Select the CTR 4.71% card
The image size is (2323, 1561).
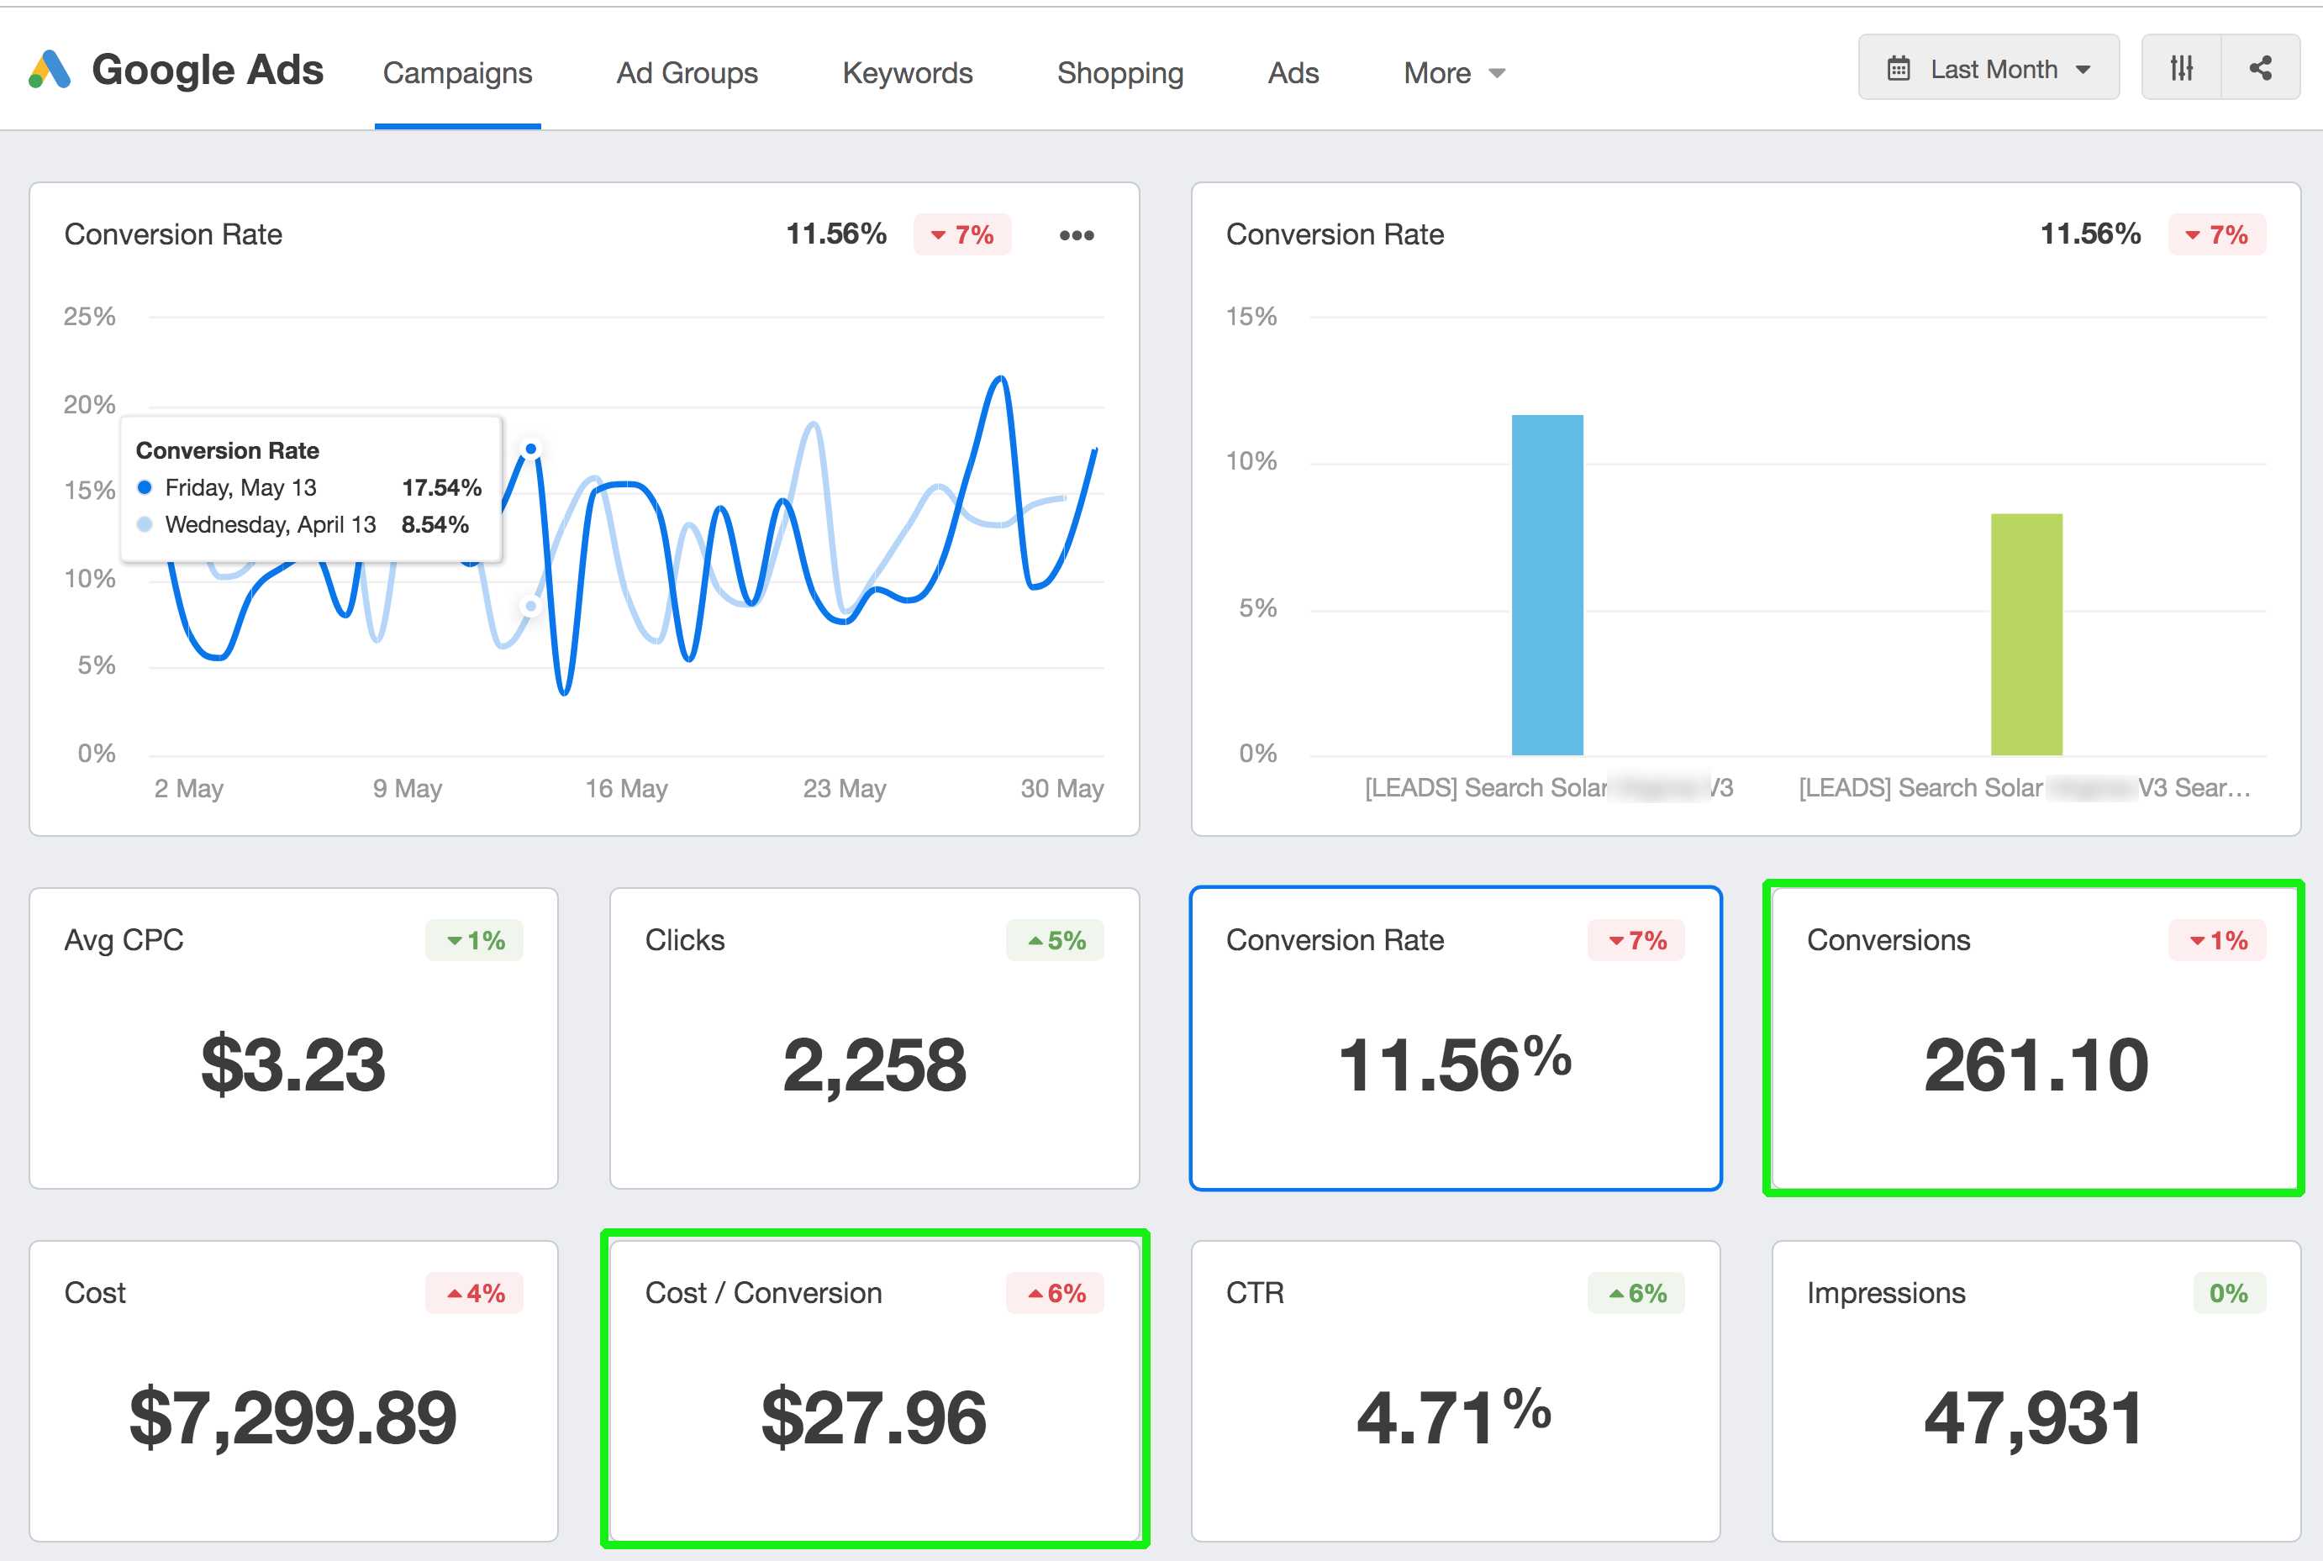point(1456,1390)
